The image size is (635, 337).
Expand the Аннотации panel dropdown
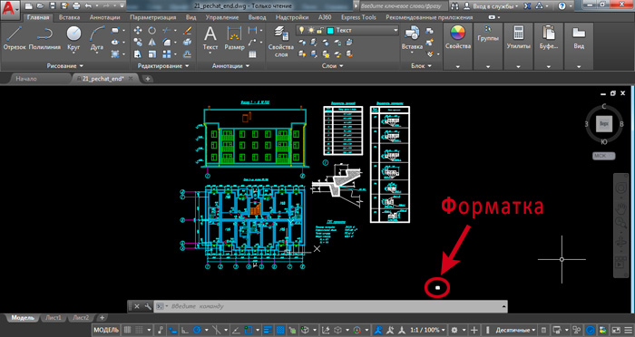[x=230, y=66]
